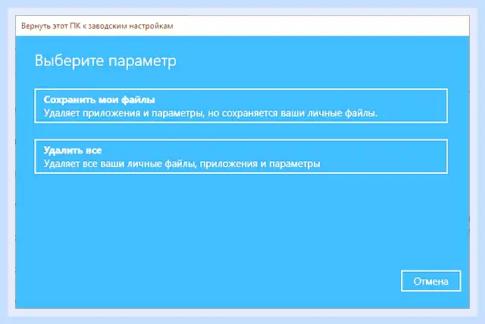The width and height of the screenshot is (485, 324).
Task: Click description 'Удаляет приложения и параметры, но сохраняется ваши личные файлы'
Action: pyautogui.click(x=211, y=114)
